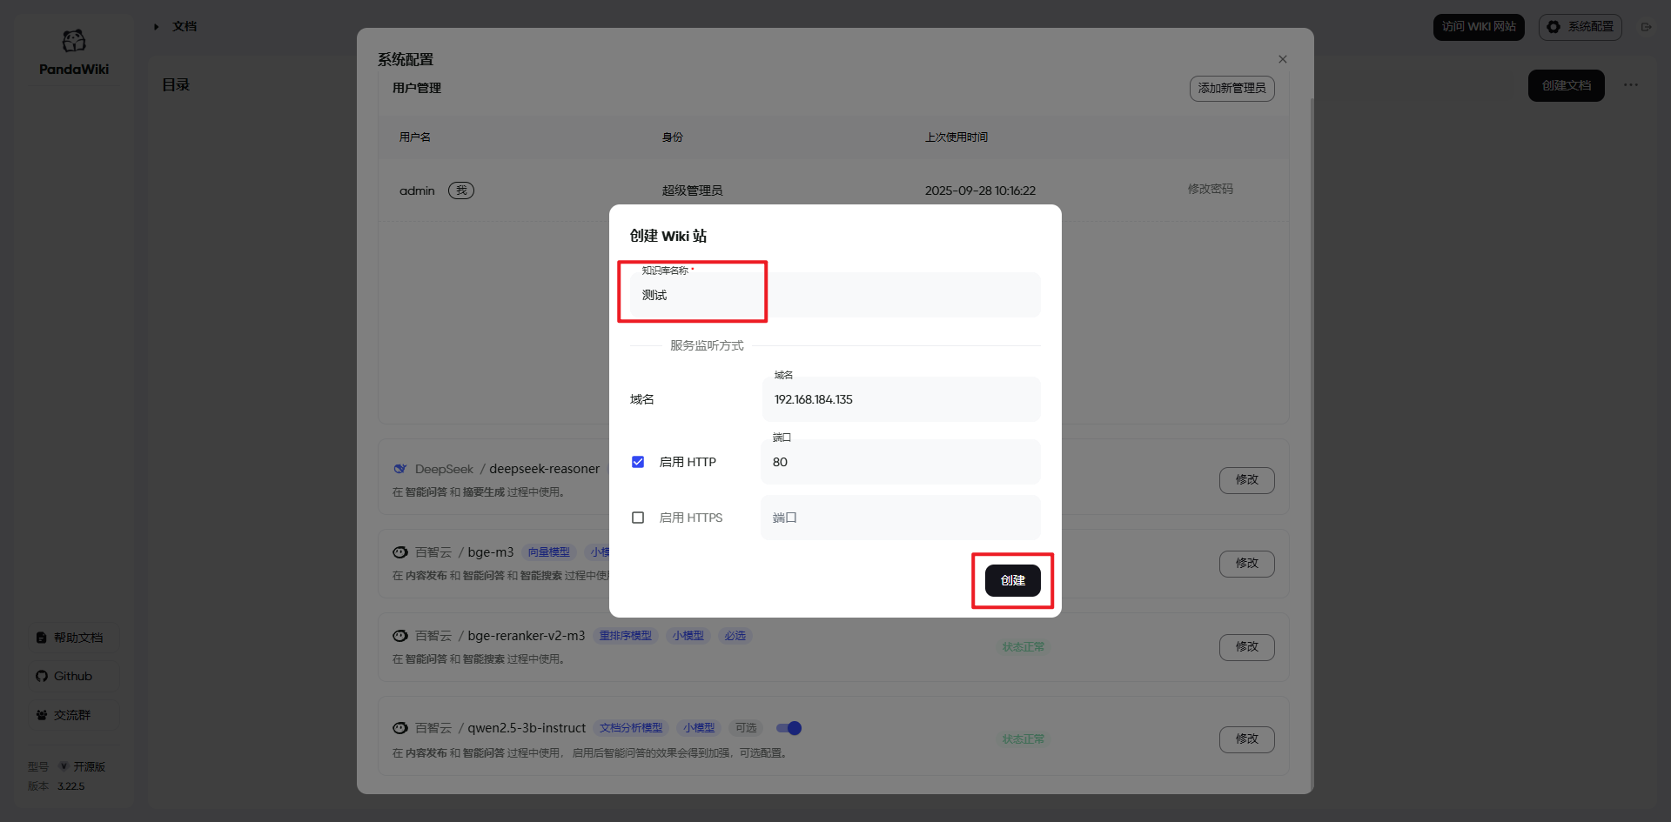
Task: Open the three-dots more options menu
Action: (x=1630, y=85)
